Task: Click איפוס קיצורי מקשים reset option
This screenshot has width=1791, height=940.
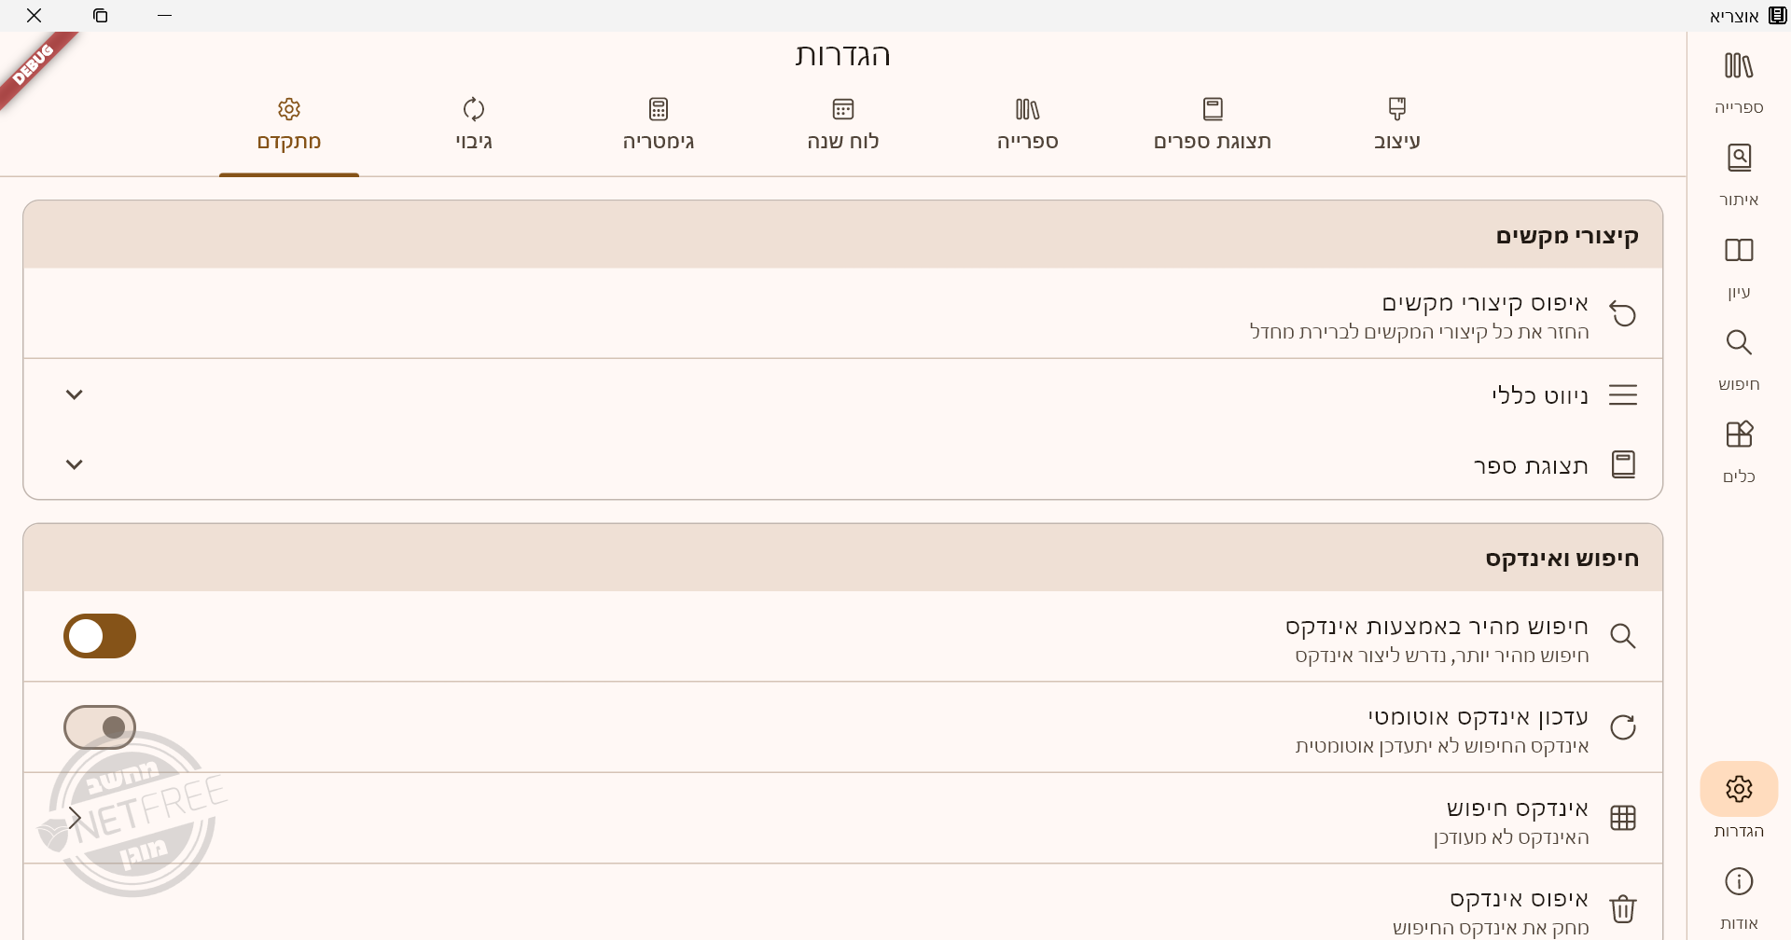Action: coord(1485,304)
